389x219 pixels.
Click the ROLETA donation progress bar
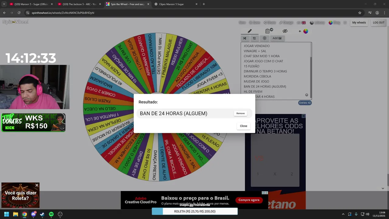click(x=194, y=211)
